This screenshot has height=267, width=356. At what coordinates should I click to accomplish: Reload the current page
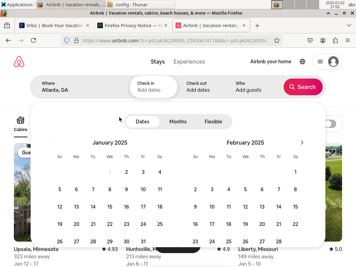point(33,40)
